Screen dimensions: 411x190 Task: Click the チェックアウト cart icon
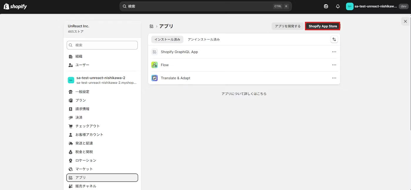click(70, 126)
